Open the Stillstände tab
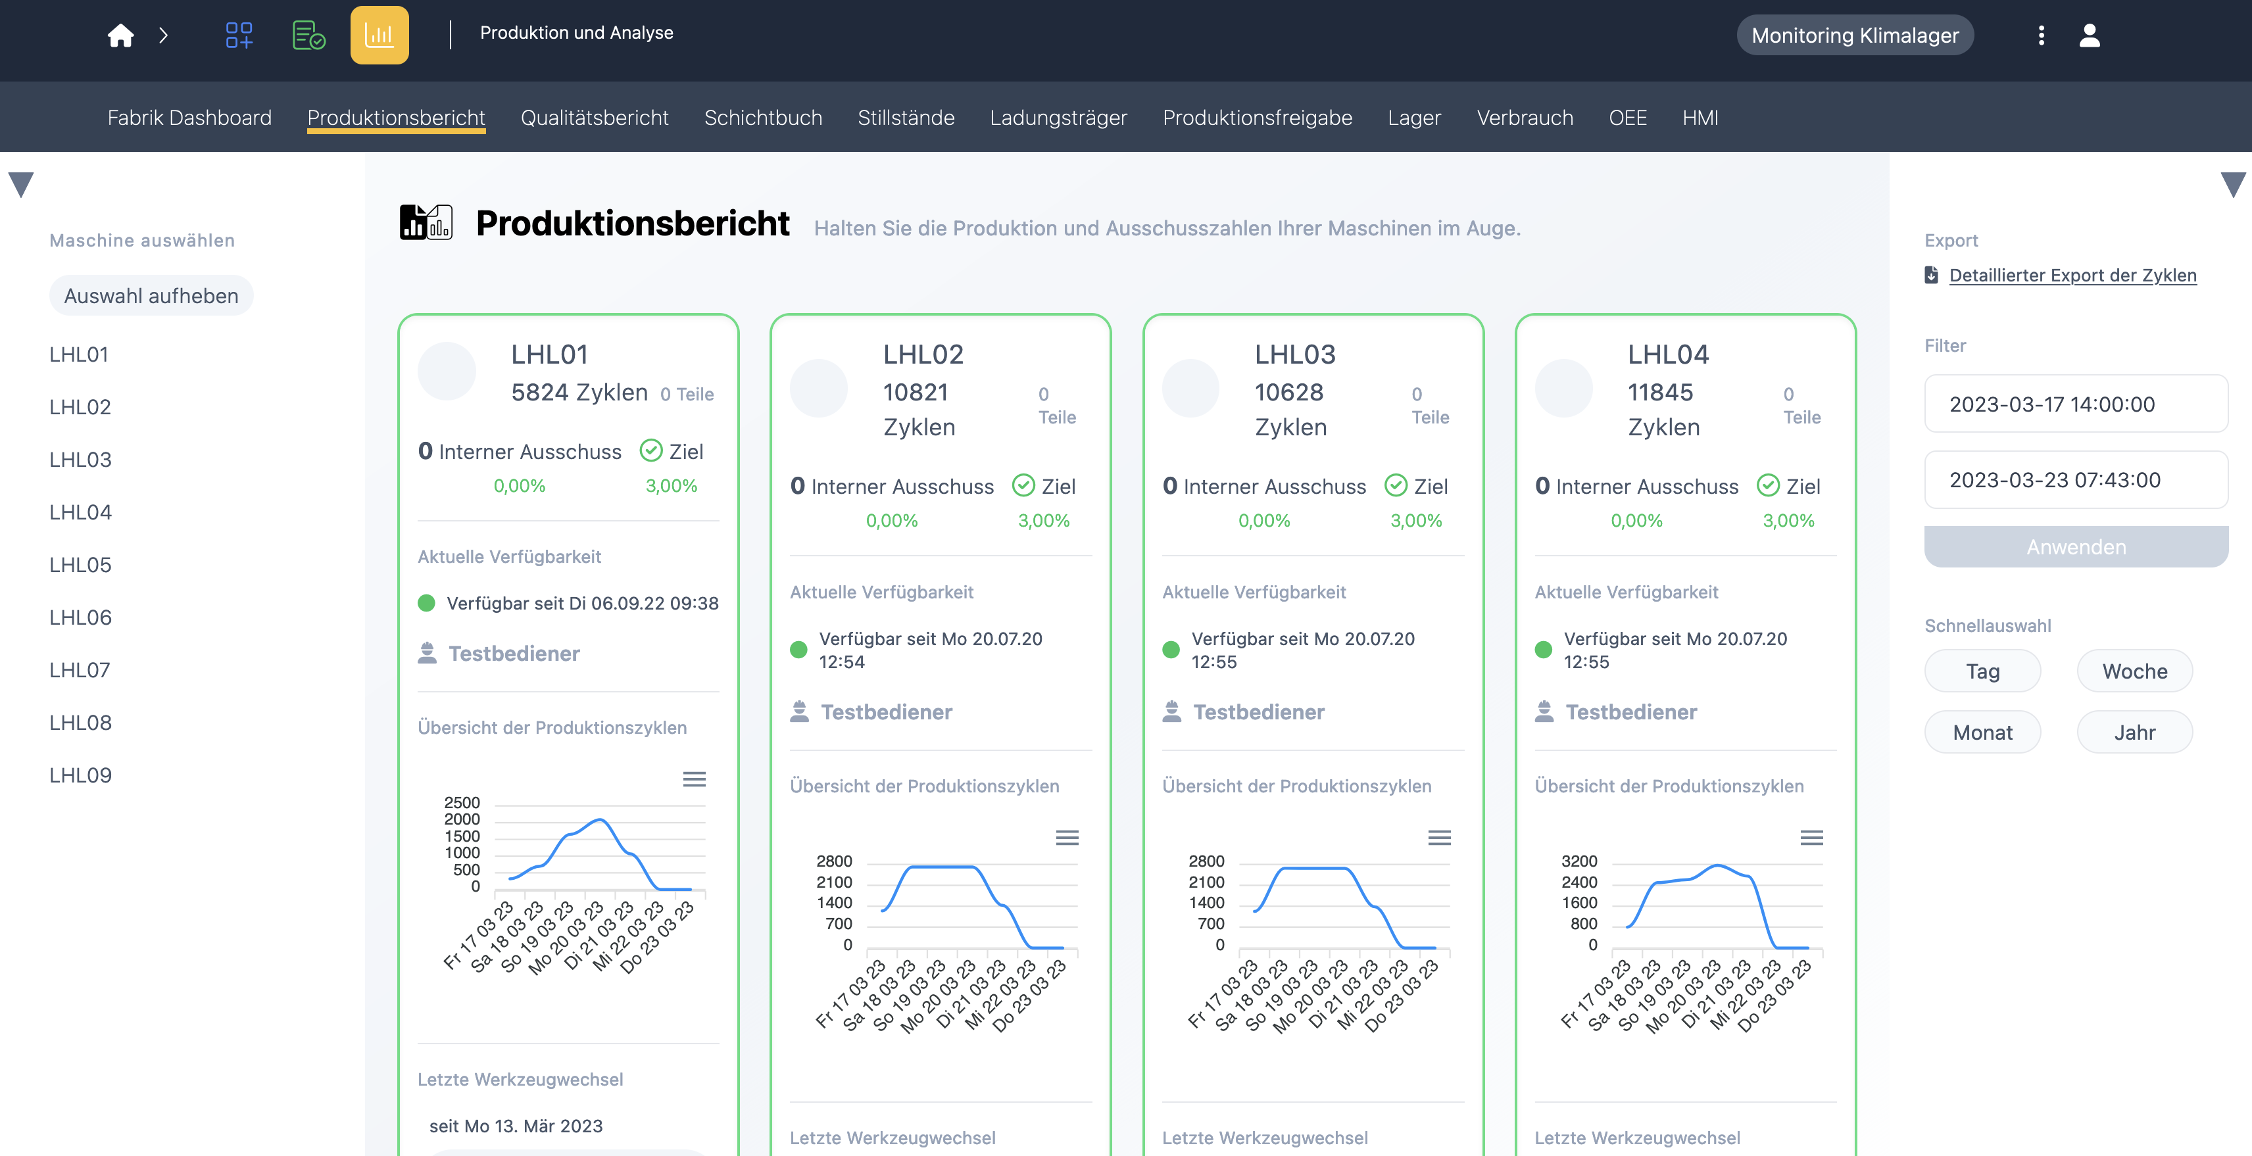2252x1156 pixels. [x=906, y=117]
